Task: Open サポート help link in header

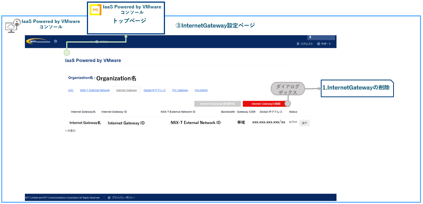Action: pyautogui.click(x=324, y=44)
